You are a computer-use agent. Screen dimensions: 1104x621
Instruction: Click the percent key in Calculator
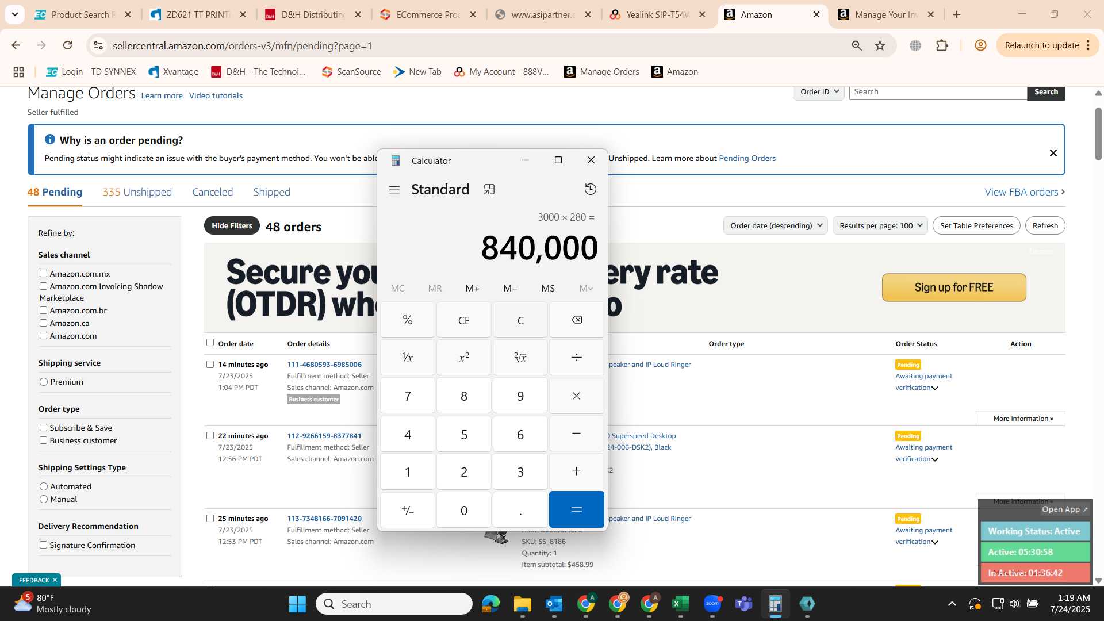click(x=408, y=320)
